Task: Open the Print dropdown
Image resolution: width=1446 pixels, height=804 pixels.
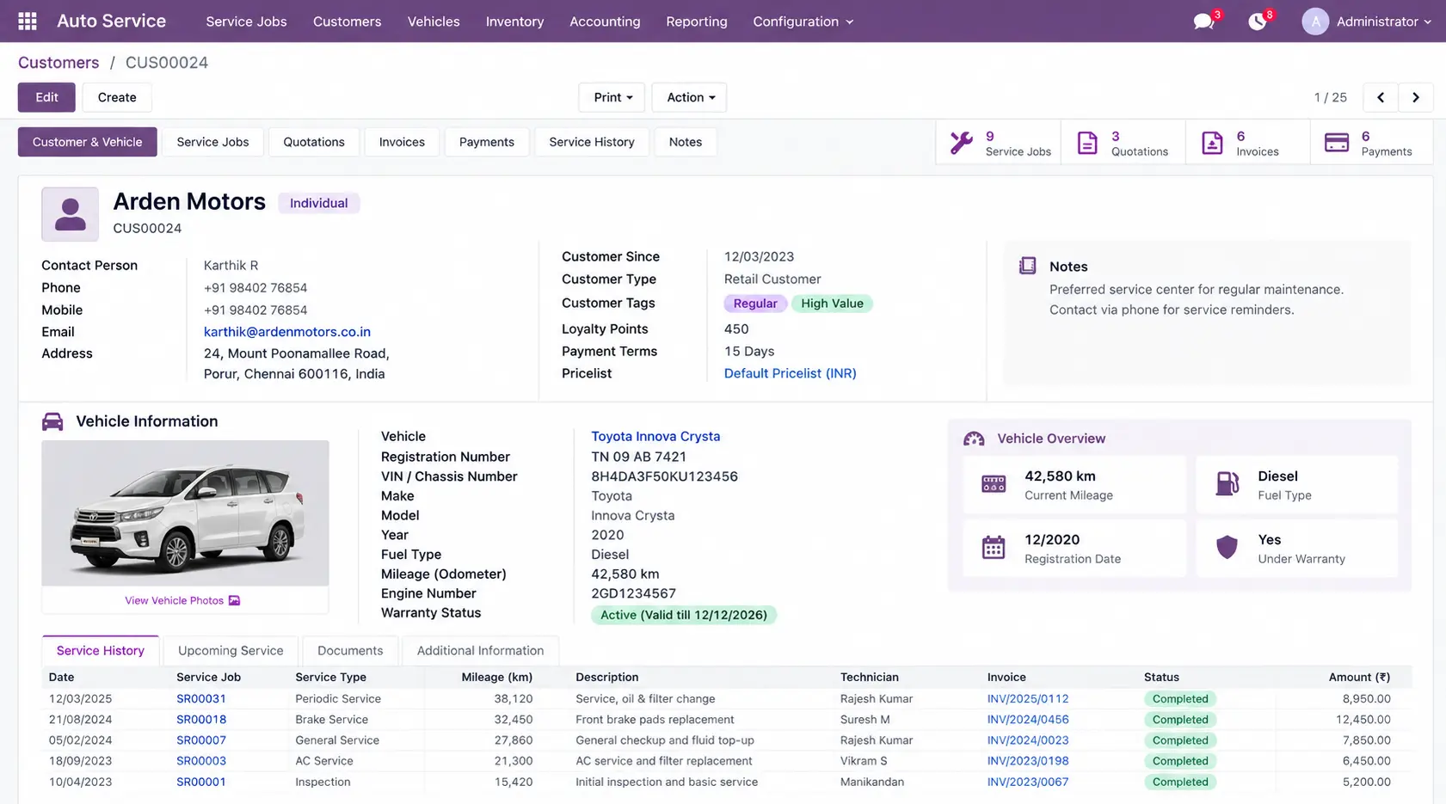Action: pyautogui.click(x=612, y=97)
